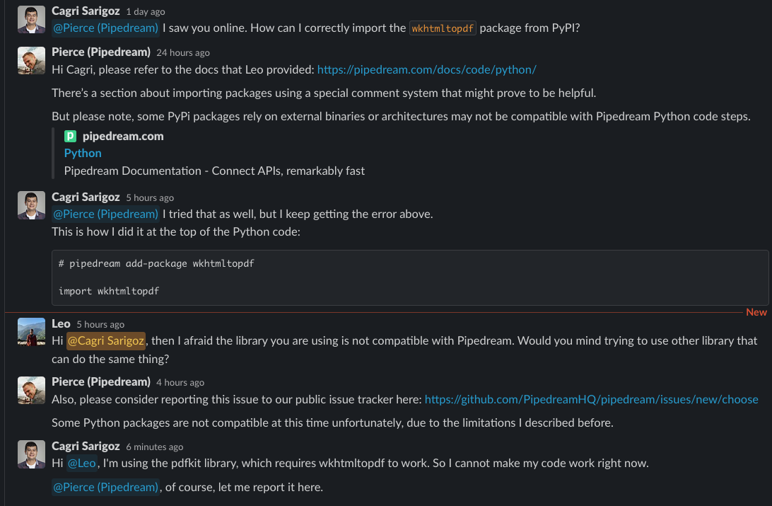Click the wkhtmltopdf inline code snippet
The width and height of the screenshot is (772, 506).
tap(443, 28)
